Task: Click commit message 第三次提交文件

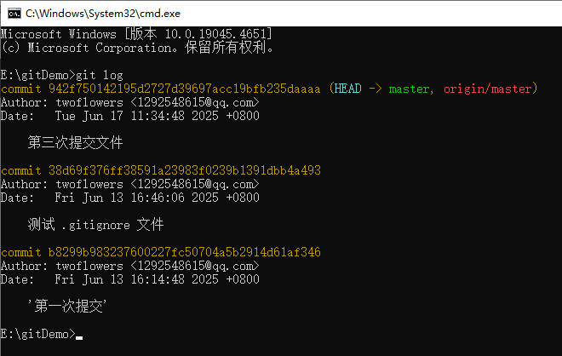Action: click(75, 143)
